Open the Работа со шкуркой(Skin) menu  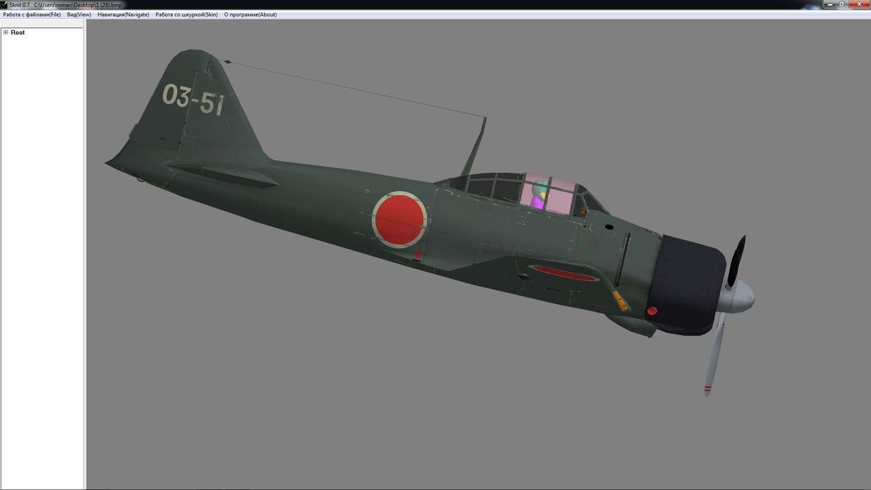coord(186,14)
